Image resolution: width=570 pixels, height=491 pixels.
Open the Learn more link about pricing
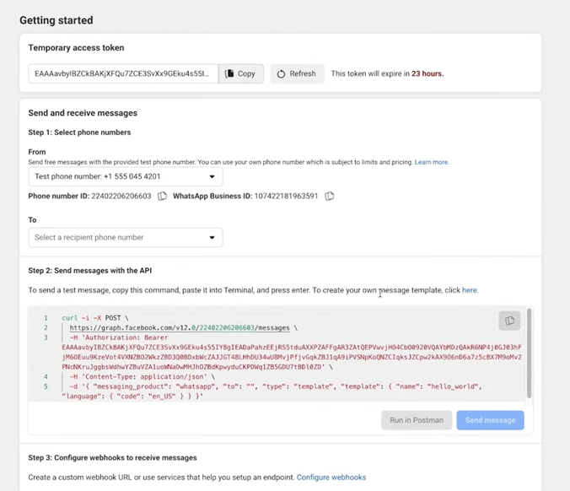432,162
